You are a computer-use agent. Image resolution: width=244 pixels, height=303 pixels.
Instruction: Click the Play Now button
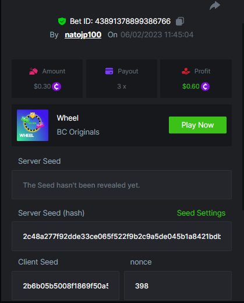coord(197,125)
